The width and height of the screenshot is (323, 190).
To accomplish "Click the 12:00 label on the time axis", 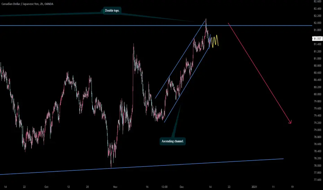I will tap(164, 187).
